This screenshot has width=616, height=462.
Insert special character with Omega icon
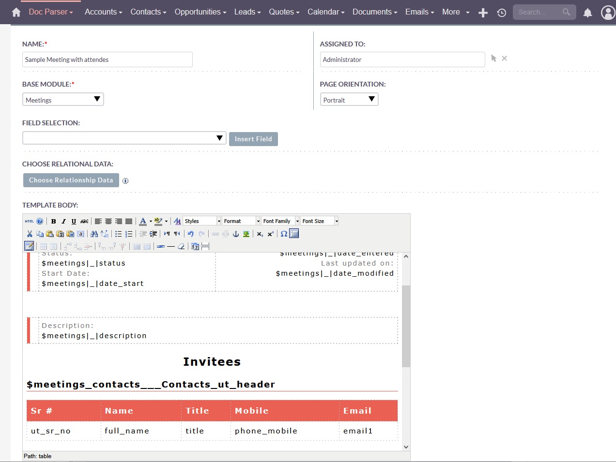tap(284, 234)
